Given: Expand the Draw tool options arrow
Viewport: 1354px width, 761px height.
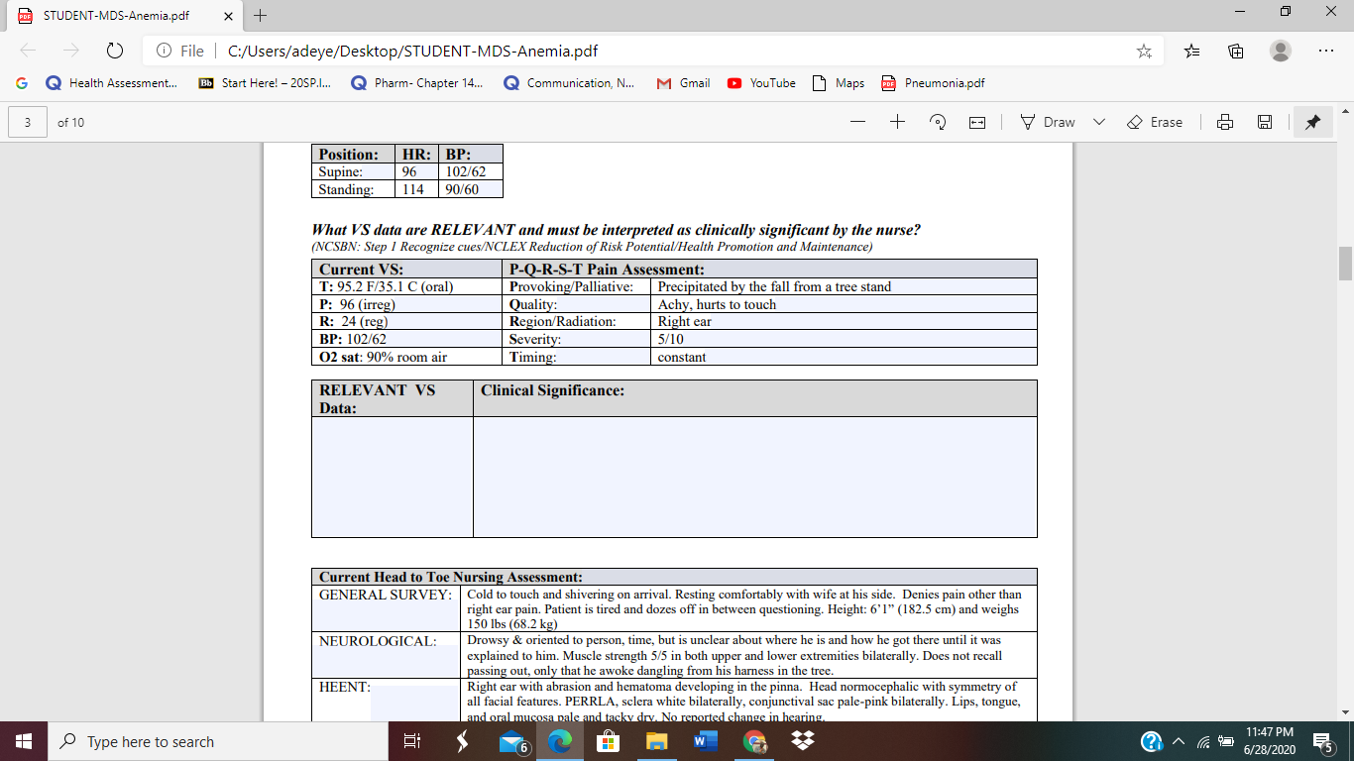Looking at the screenshot, I should 1098,122.
